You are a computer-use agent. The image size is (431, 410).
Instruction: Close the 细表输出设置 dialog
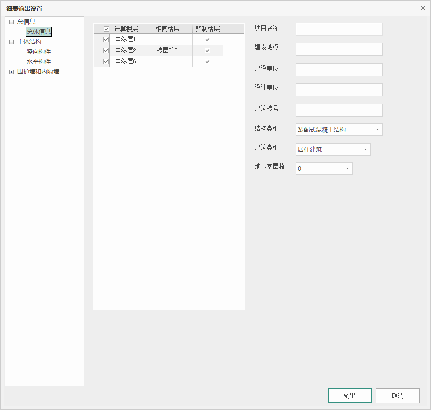[423, 8]
